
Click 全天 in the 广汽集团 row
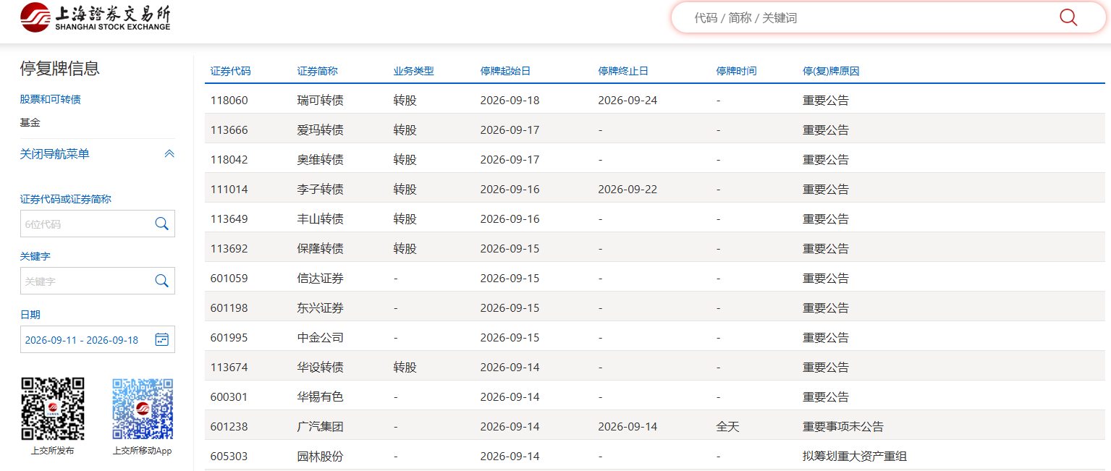728,427
